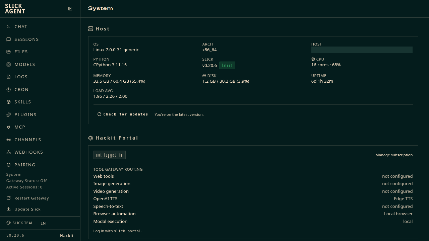Screen dimensions: 429x241
Task: Open the Chat section
Action: click(40, 26)
